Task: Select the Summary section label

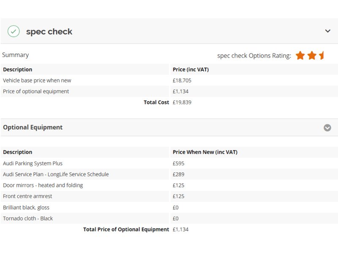Action: 16,55
